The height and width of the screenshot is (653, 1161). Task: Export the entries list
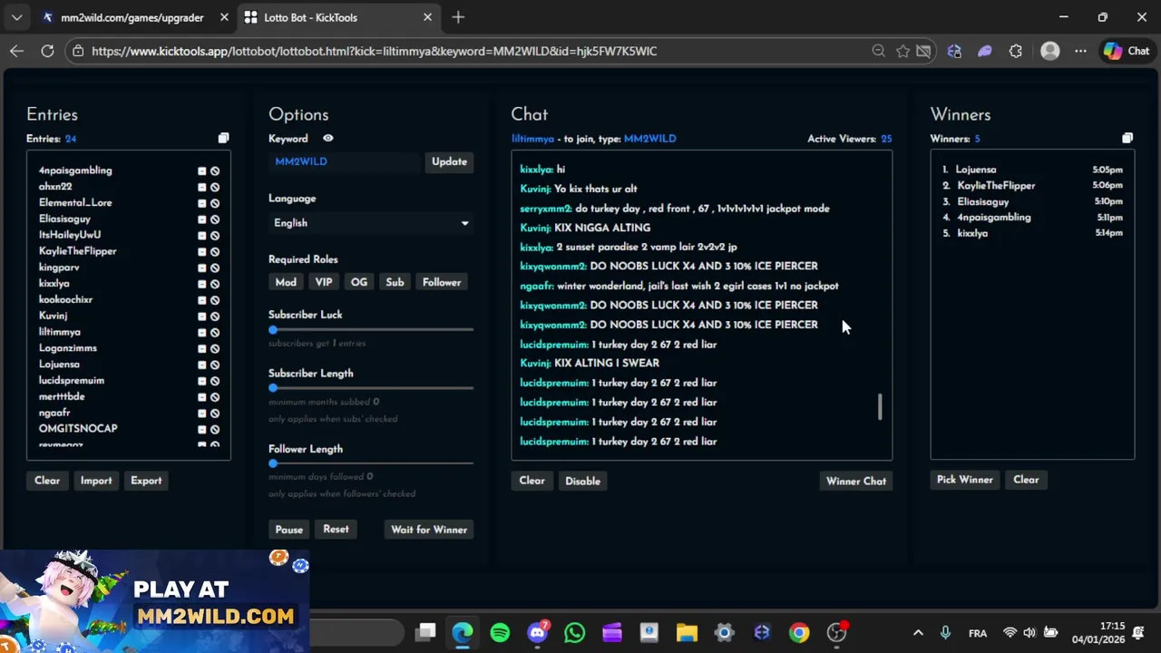pos(146,481)
